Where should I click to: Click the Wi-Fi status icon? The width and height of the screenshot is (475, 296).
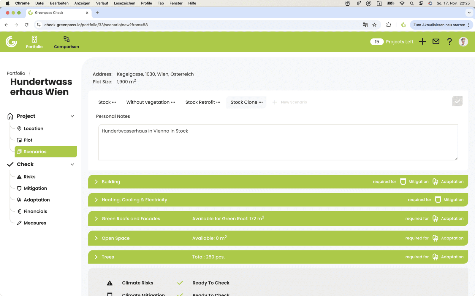(402, 3)
